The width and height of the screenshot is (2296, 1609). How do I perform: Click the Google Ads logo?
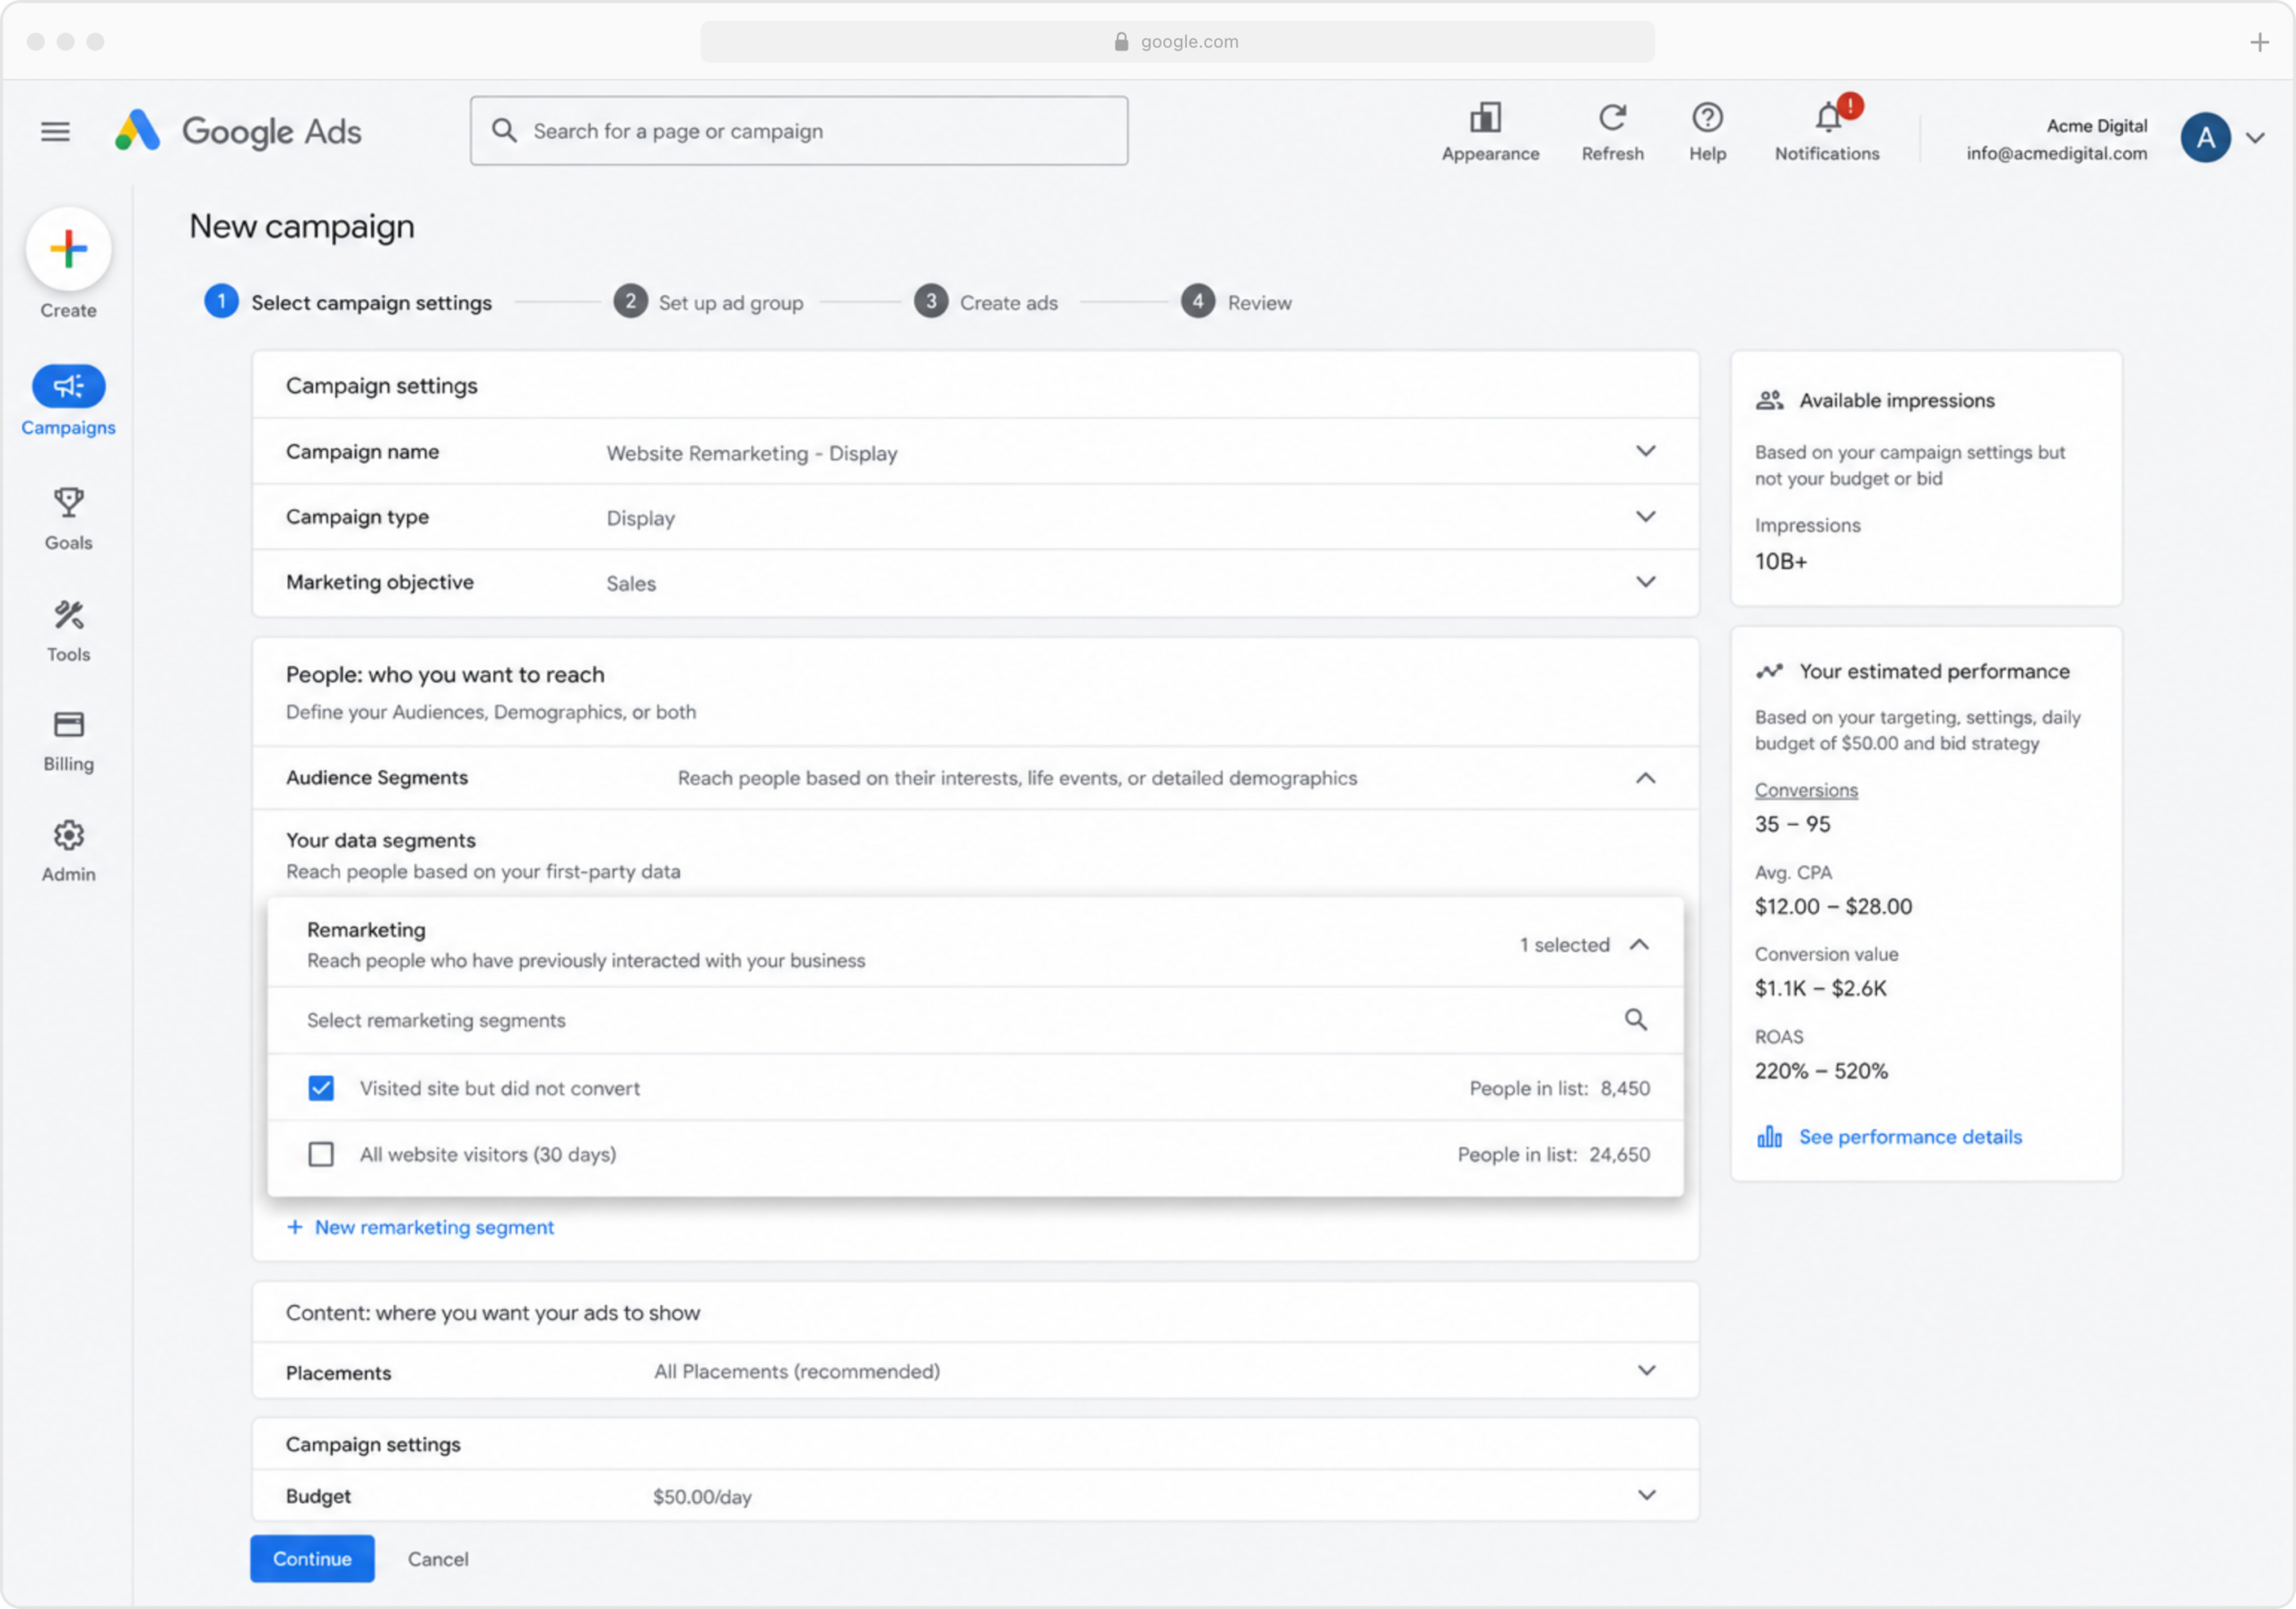tap(238, 131)
